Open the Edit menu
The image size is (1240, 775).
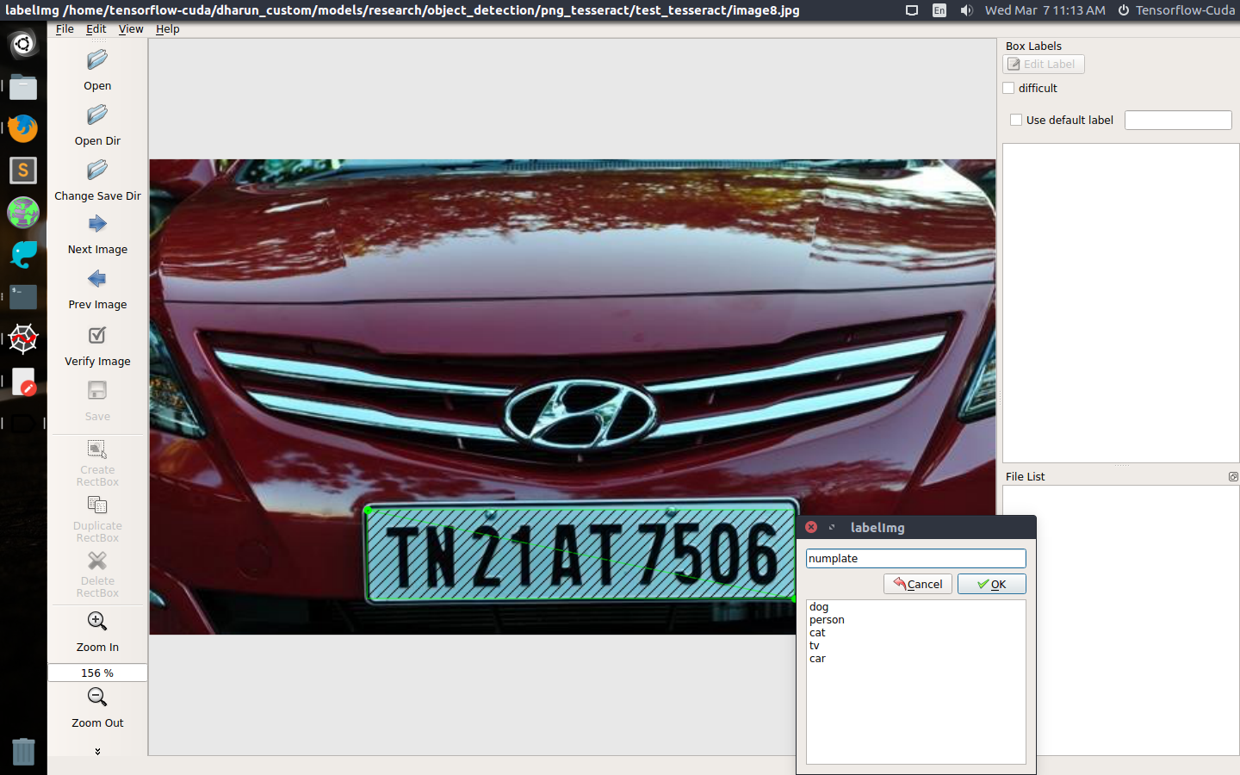click(96, 28)
